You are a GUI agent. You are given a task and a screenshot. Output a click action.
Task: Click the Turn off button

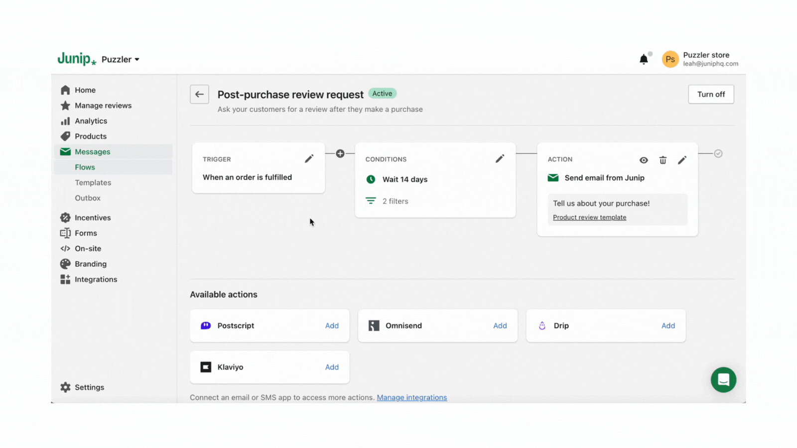tap(711, 94)
